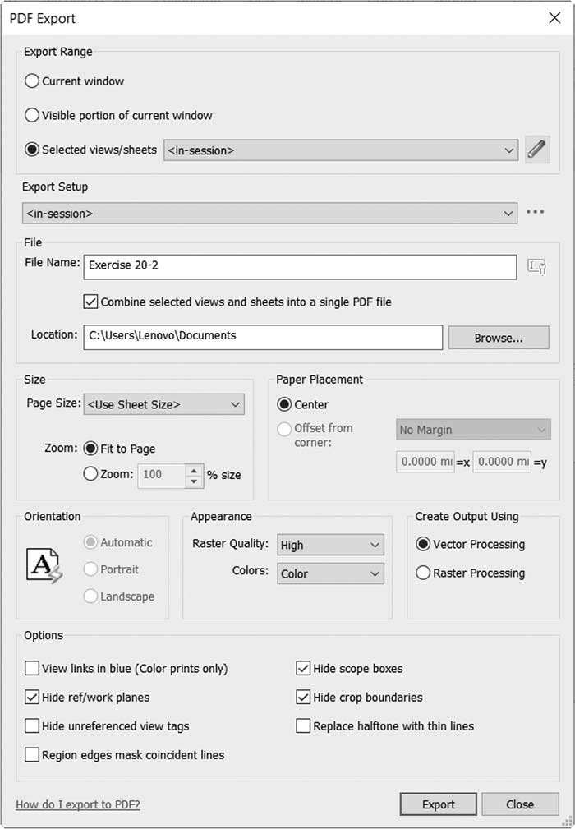This screenshot has height=829, width=575.
Task: Click the File Name input field
Action: tap(300, 266)
